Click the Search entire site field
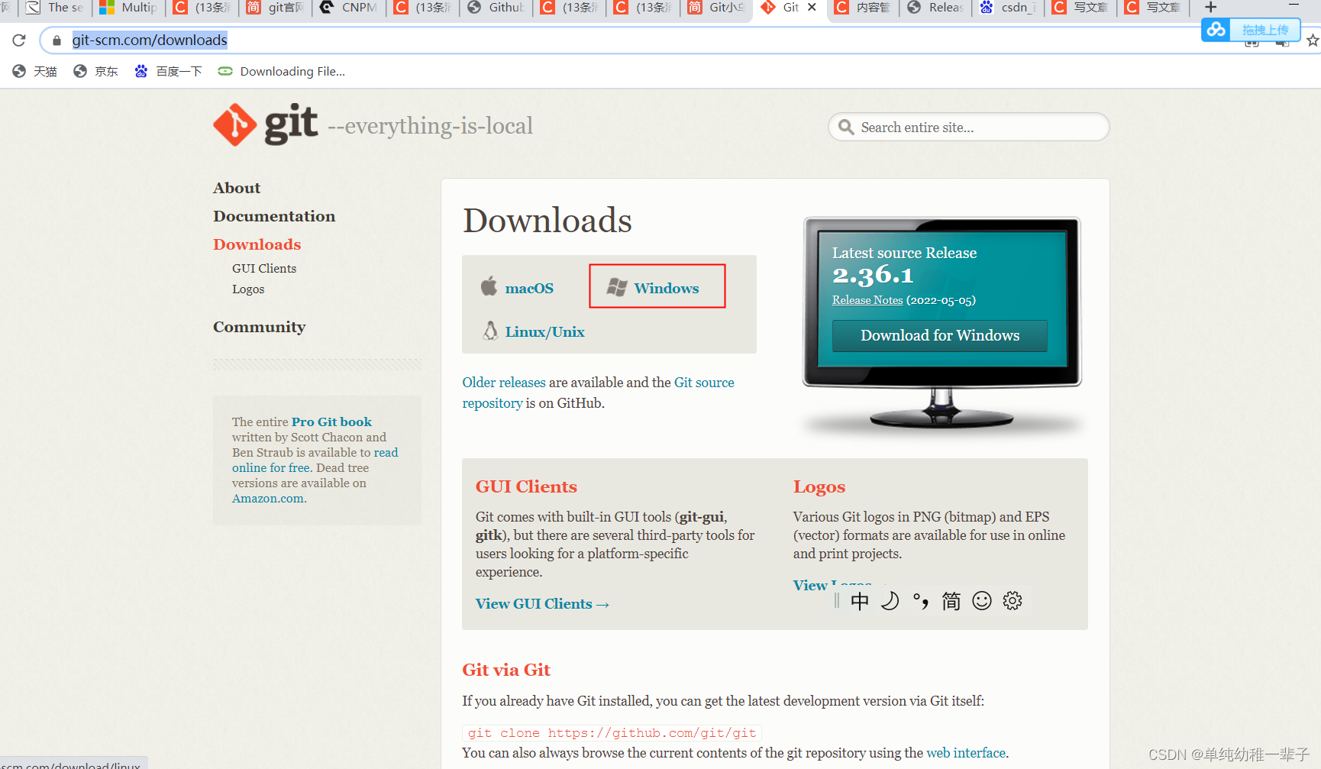The width and height of the screenshot is (1321, 769). pos(968,127)
